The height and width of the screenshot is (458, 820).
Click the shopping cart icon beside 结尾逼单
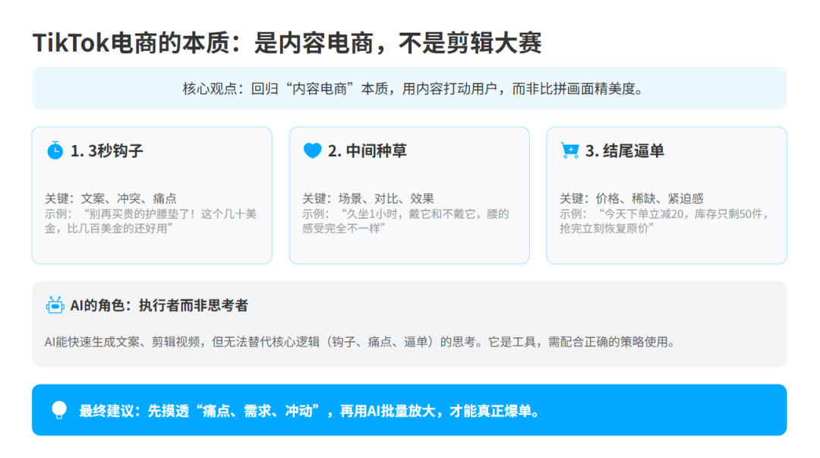pyautogui.click(x=569, y=150)
